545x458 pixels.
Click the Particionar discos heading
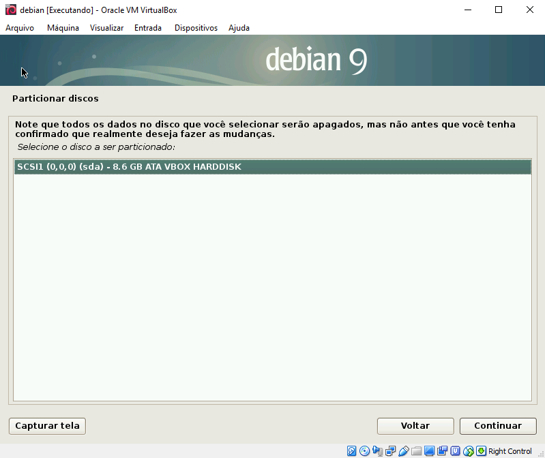[56, 99]
